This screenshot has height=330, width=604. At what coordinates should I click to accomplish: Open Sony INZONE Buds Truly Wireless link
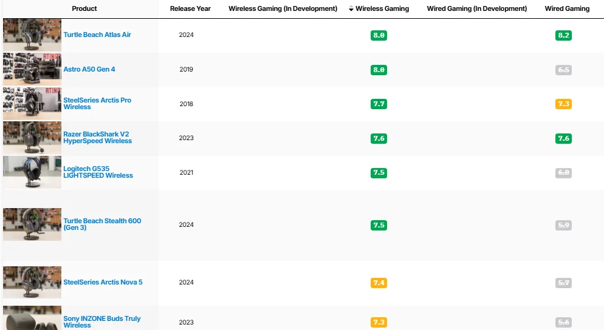[x=101, y=322]
